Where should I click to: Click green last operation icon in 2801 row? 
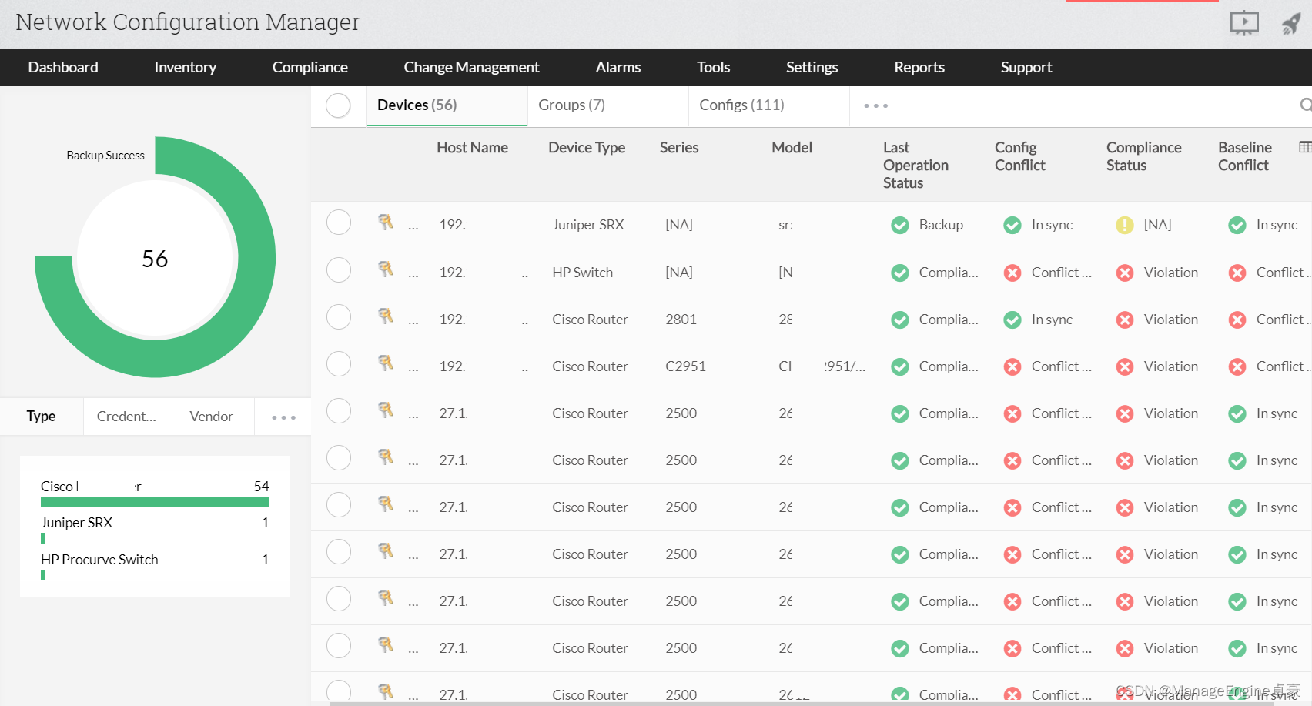click(x=899, y=320)
